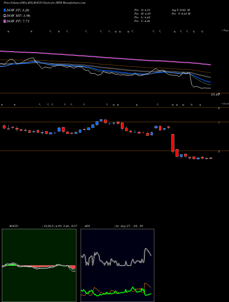Click the '<Lows' marker label
This screenshot has height=302, width=229.
(225, 103)
